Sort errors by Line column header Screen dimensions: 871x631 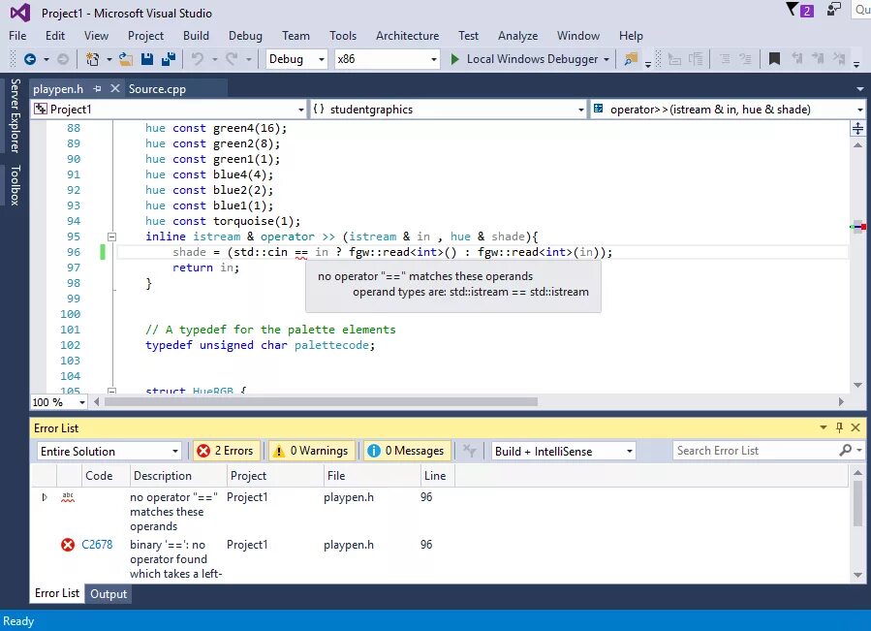tap(438, 476)
